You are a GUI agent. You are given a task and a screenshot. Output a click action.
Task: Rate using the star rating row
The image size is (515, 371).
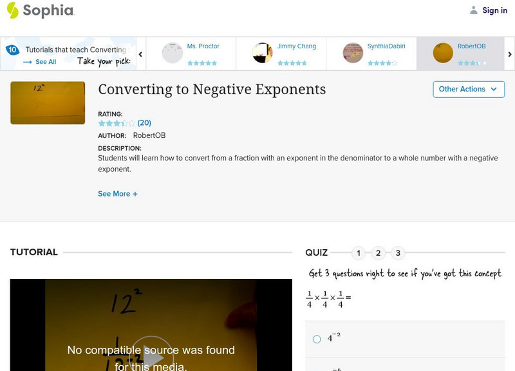pyautogui.click(x=117, y=124)
